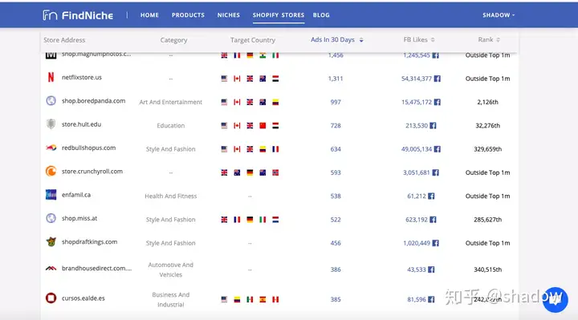Open netflixstore.us store link
This screenshot has width=578, height=320.
(81, 77)
